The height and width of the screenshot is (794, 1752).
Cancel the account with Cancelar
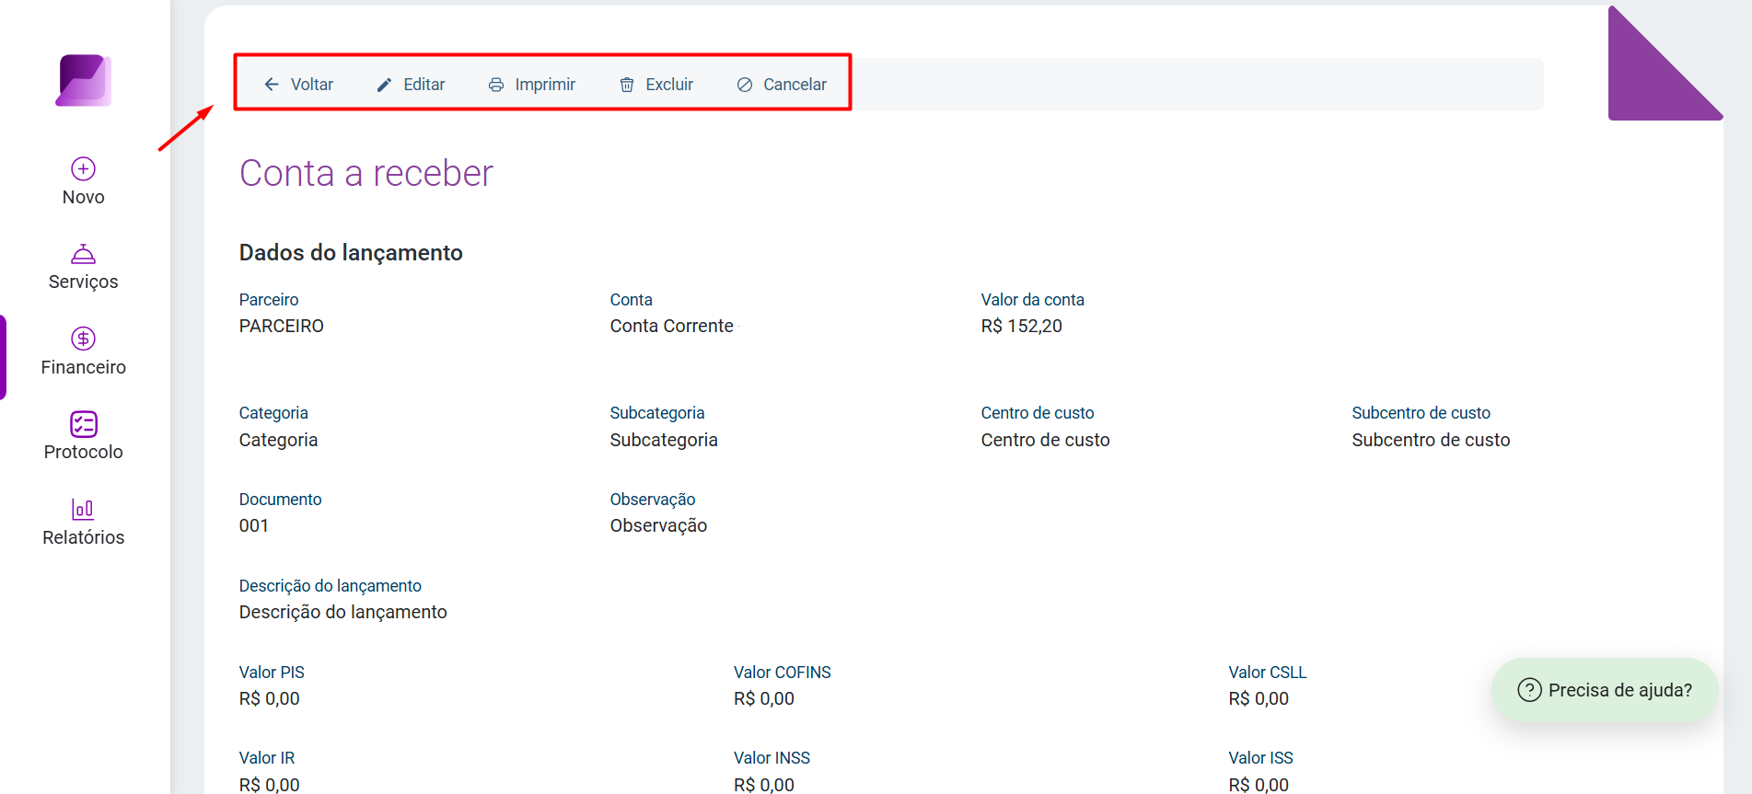tap(782, 85)
